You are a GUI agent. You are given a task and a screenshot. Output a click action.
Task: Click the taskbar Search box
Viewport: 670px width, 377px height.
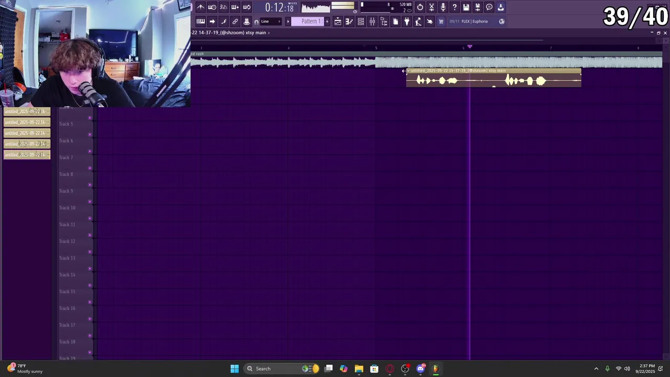(282, 369)
